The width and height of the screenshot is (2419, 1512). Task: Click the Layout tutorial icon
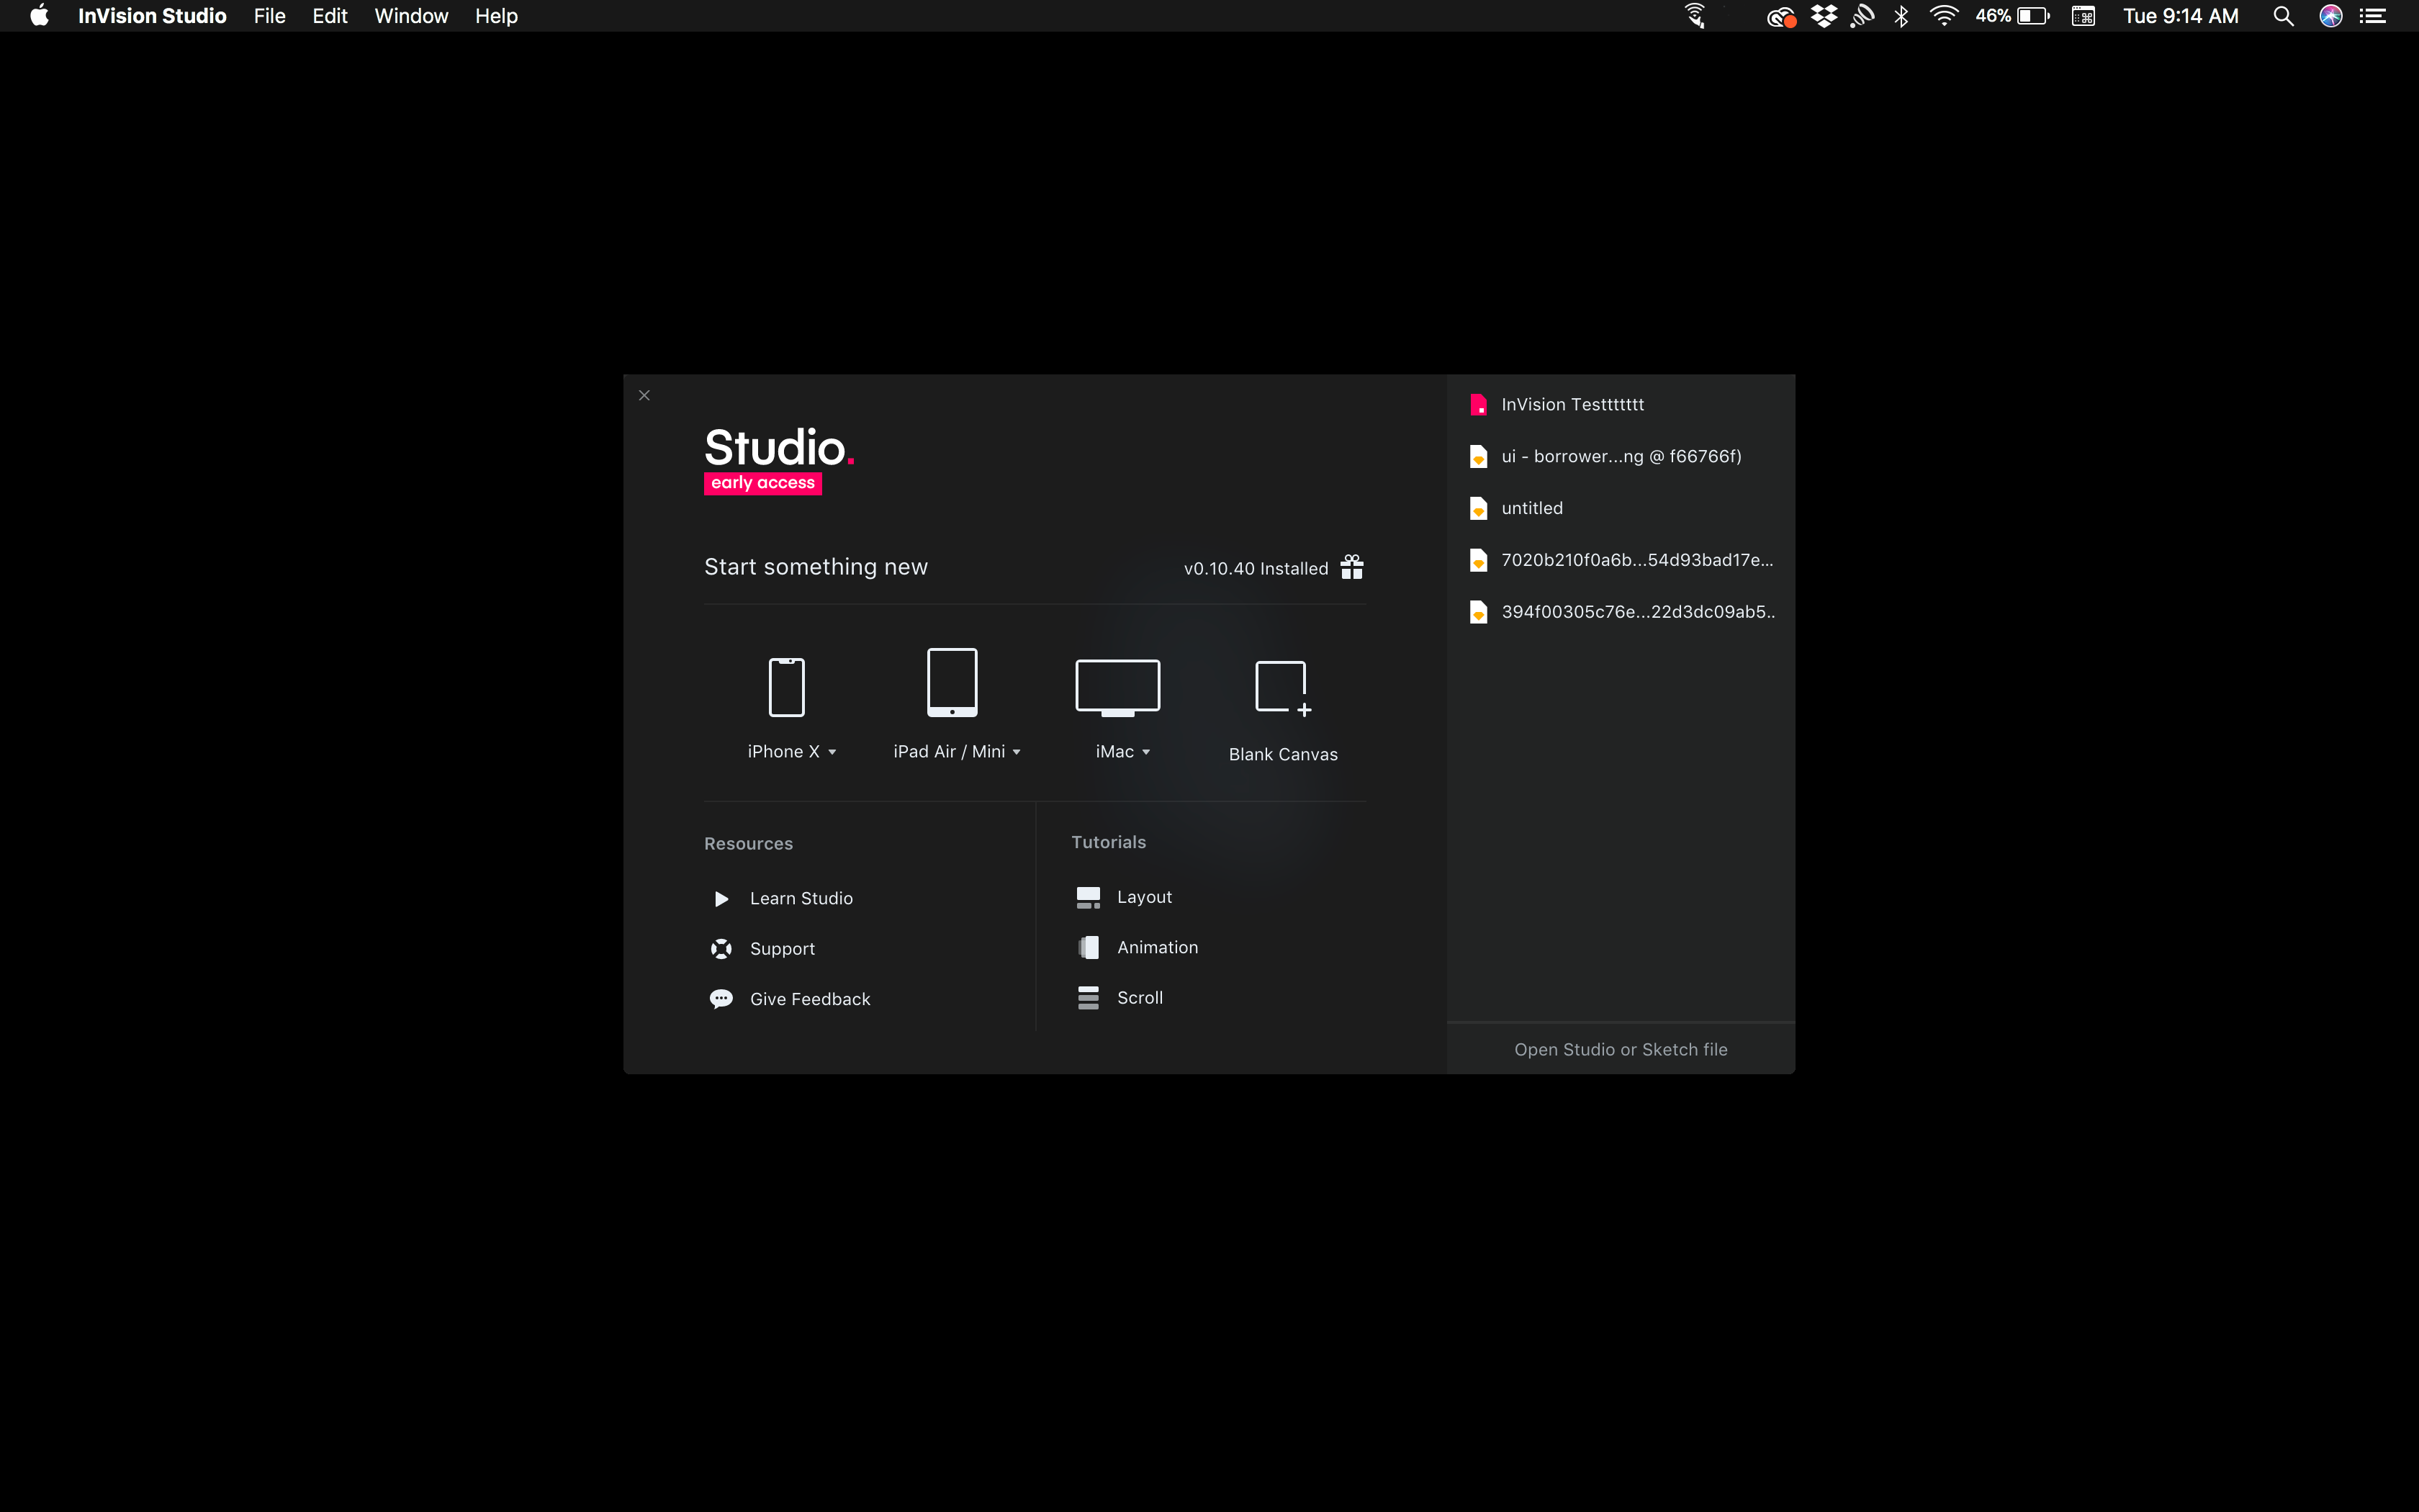tap(1089, 897)
